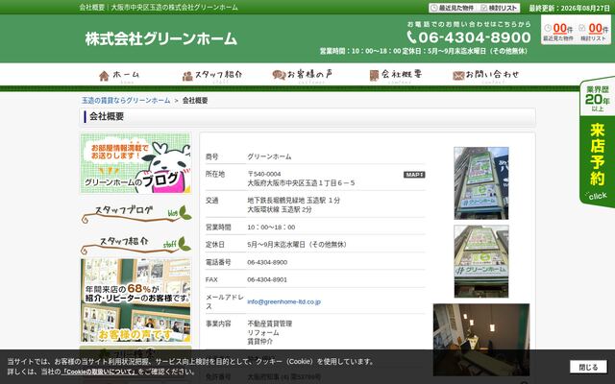The image size is (615, 384).
Task: Open 最近見た物件 in the top bar
Action: [x=453, y=8]
